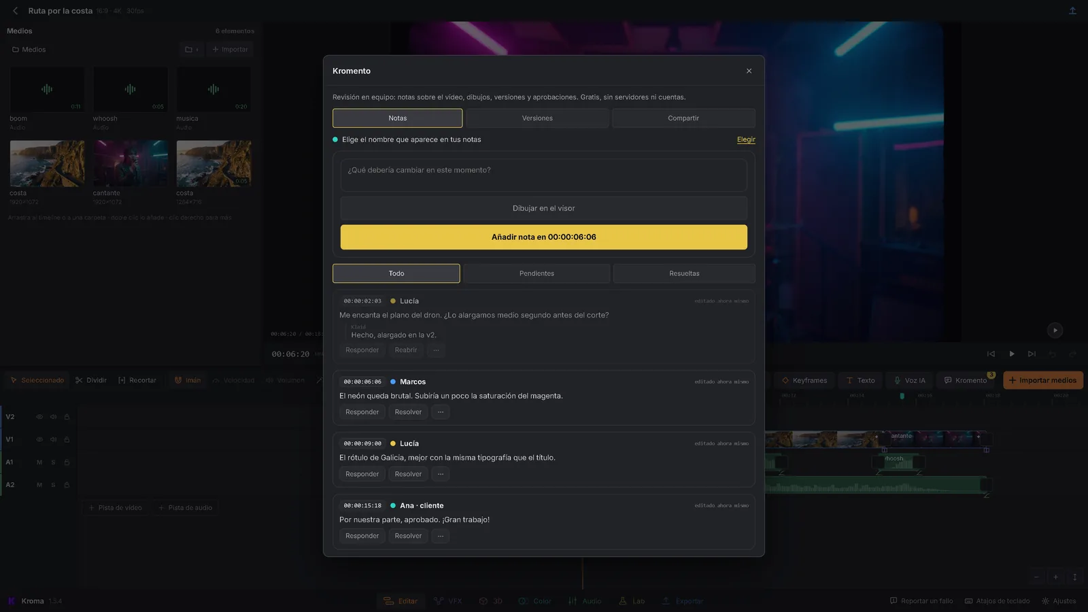Toggle visibility of track V2
1088x612 pixels.
(x=39, y=417)
